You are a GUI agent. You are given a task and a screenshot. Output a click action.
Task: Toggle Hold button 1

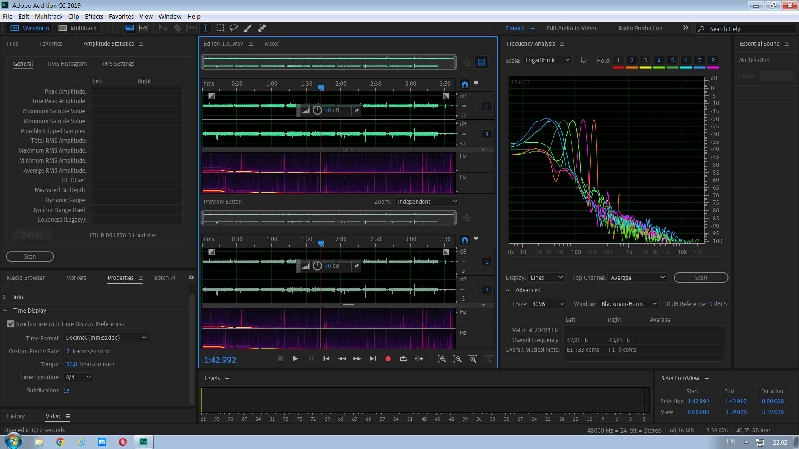pos(618,61)
